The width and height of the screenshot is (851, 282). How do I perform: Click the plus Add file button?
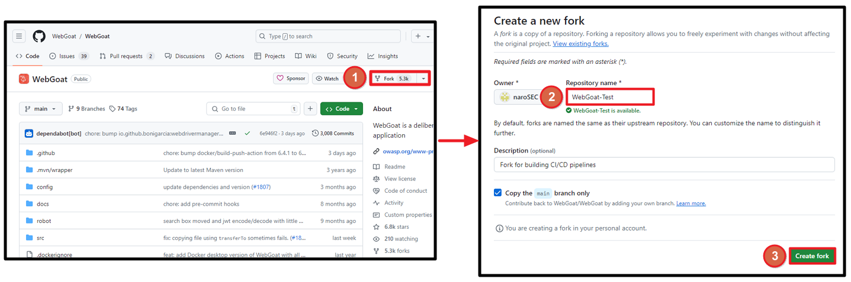click(310, 109)
